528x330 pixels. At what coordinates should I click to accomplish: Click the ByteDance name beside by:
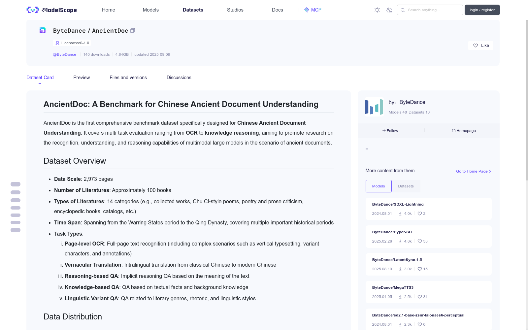point(412,102)
